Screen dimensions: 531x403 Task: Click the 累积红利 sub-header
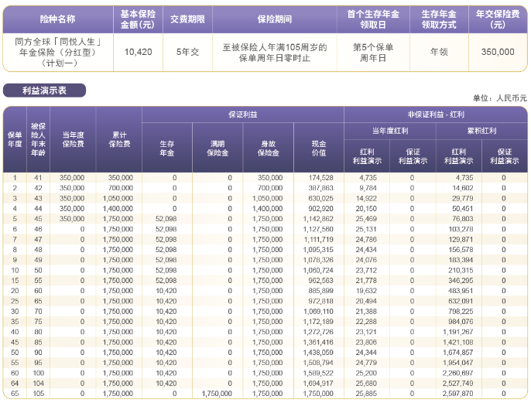pos(481,131)
